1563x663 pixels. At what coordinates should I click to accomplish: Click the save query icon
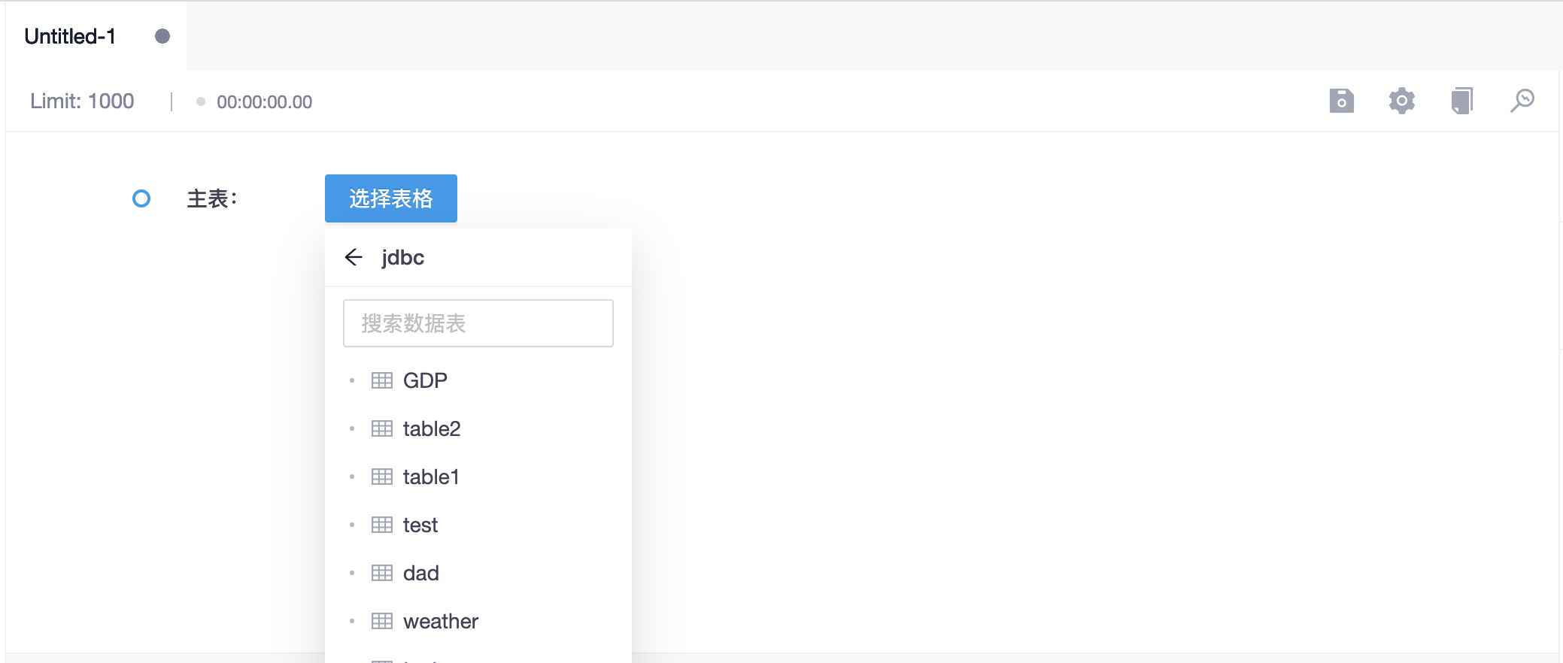pos(1341,101)
